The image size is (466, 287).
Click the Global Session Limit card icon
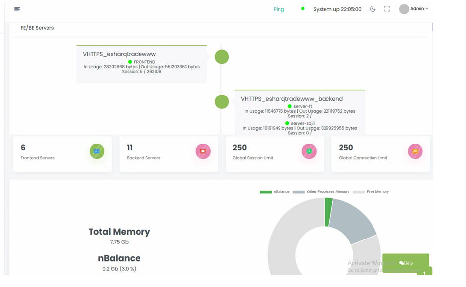click(309, 151)
